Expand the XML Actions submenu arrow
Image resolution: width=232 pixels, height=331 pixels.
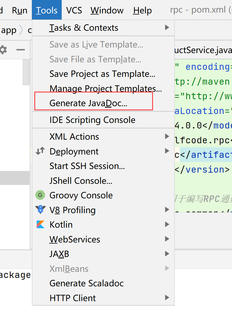(x=167, y=136)
